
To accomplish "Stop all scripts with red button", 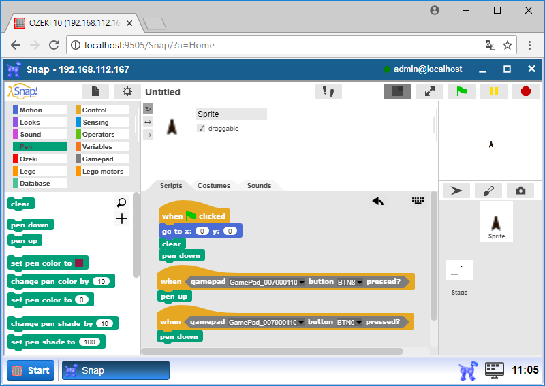I will pyautogui.click(x=525, y=91).
